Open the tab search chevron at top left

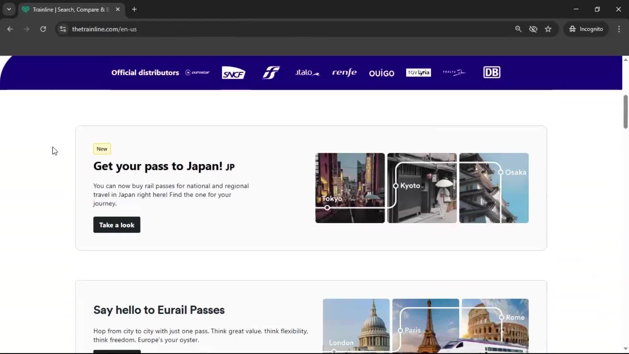(9, 9)
